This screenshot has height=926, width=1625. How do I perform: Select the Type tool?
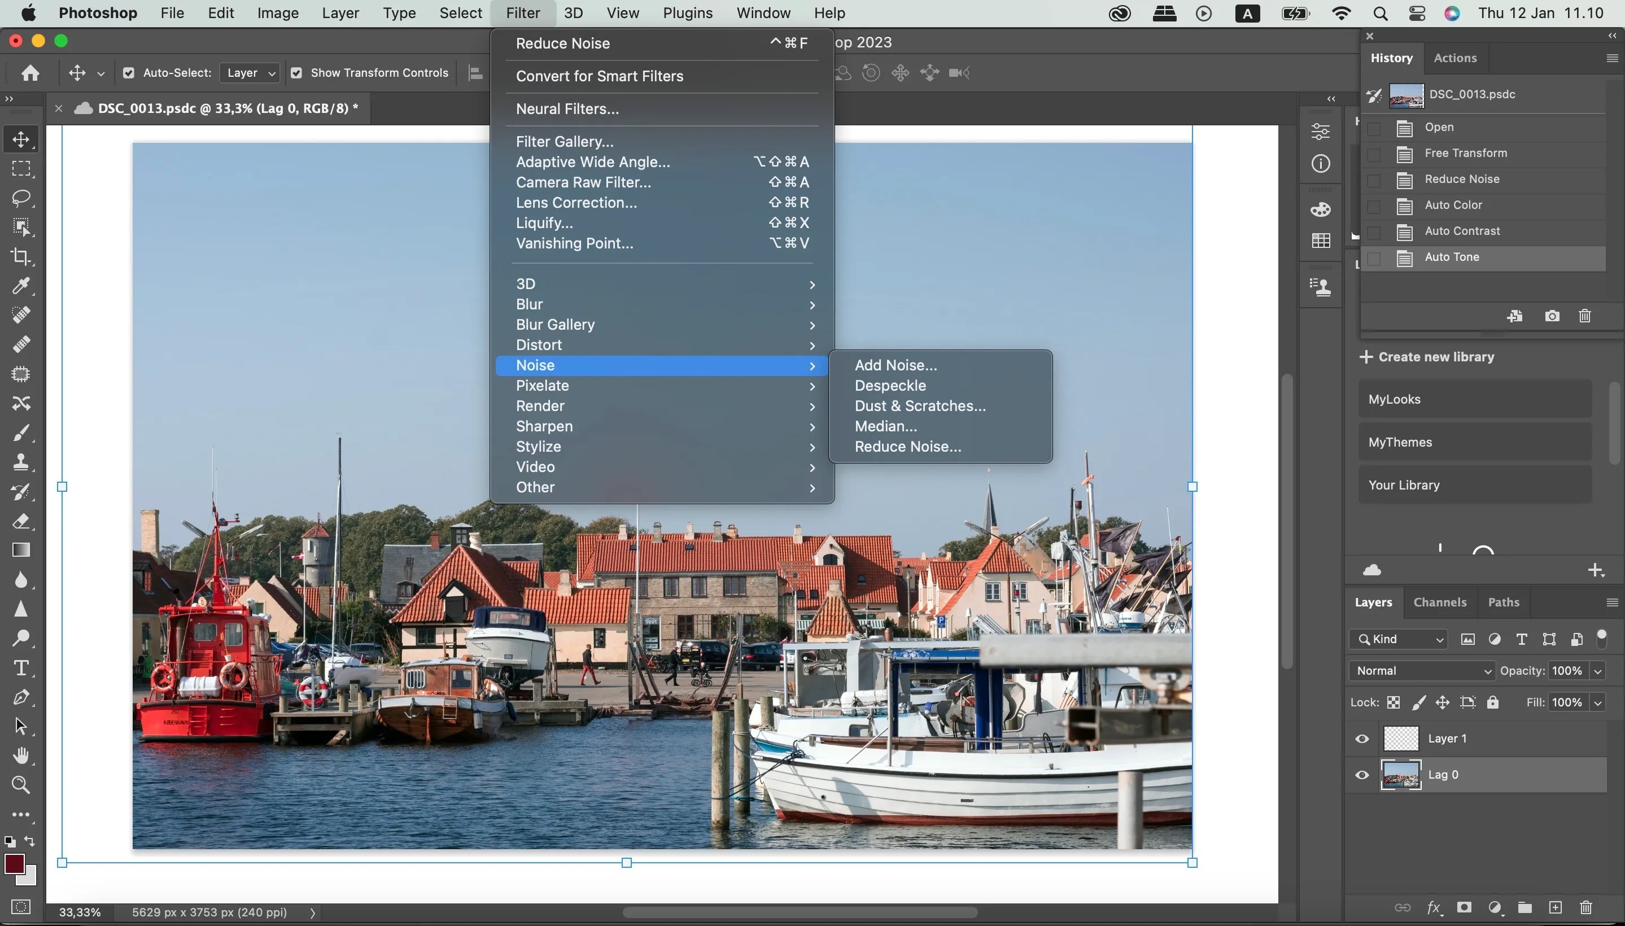[x=21, y=668]
